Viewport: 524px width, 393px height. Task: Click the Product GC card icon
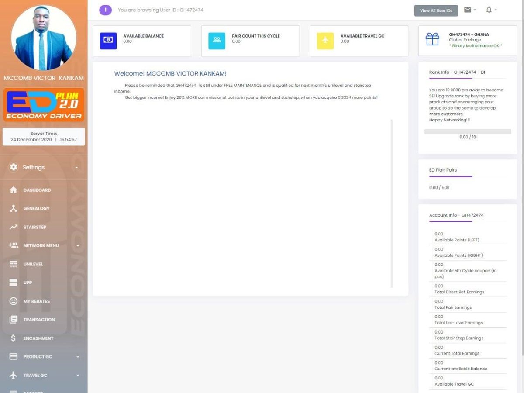[14, 357]
